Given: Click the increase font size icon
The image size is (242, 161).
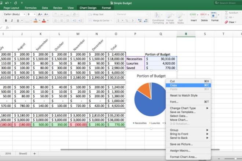Looking at the screenshot, I should pos(40,14).
